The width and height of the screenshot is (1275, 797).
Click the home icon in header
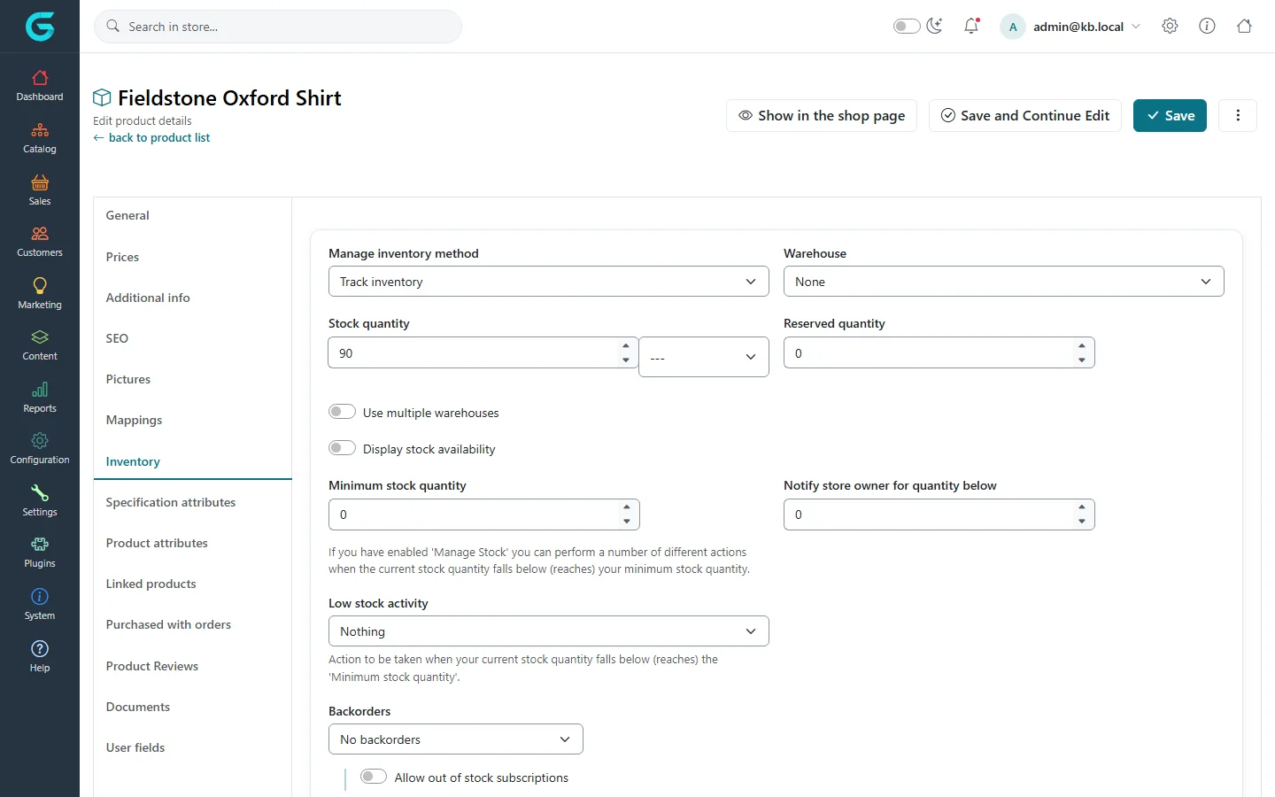(1244, 26)
